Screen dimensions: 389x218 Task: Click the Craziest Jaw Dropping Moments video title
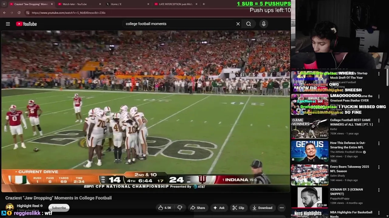(58, 198)
